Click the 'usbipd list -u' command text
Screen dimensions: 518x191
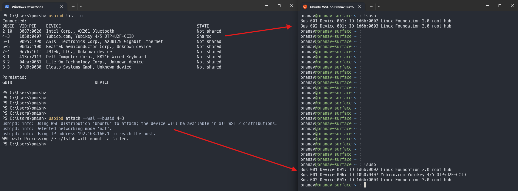click(x=66, y=16)
